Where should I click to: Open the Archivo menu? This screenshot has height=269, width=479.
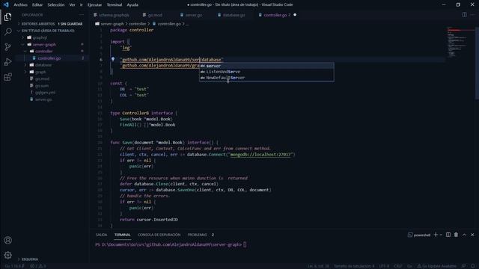20,4
